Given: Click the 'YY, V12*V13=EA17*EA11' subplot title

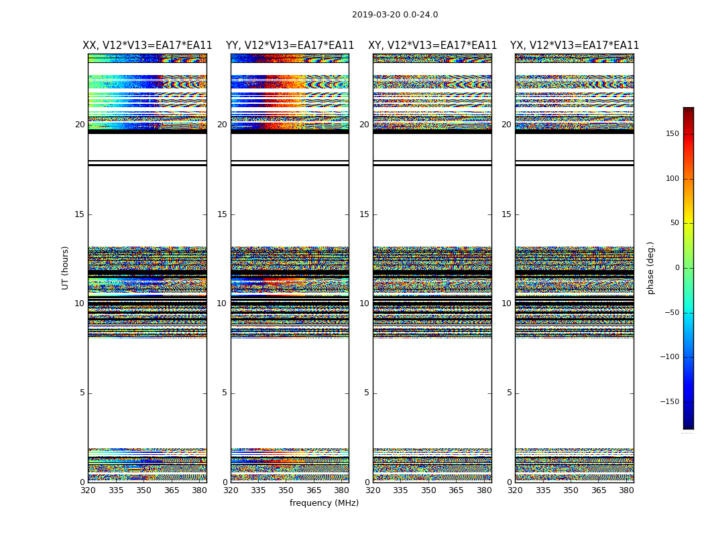Looking at the screenshot, I should click(x=290, y=46).
